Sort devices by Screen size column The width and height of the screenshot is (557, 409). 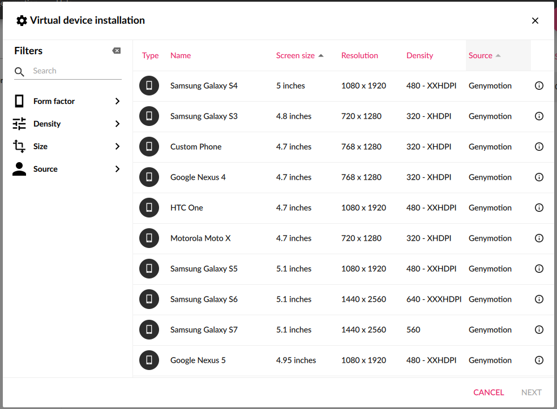click(295, 55)
